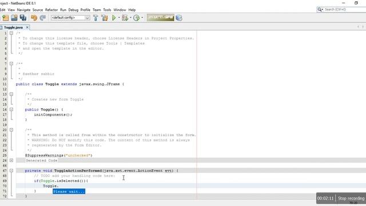Viewport: 366px width, 206px height.
Task: Click the Save All toolbar icon
Action: (x=23, y=18)
